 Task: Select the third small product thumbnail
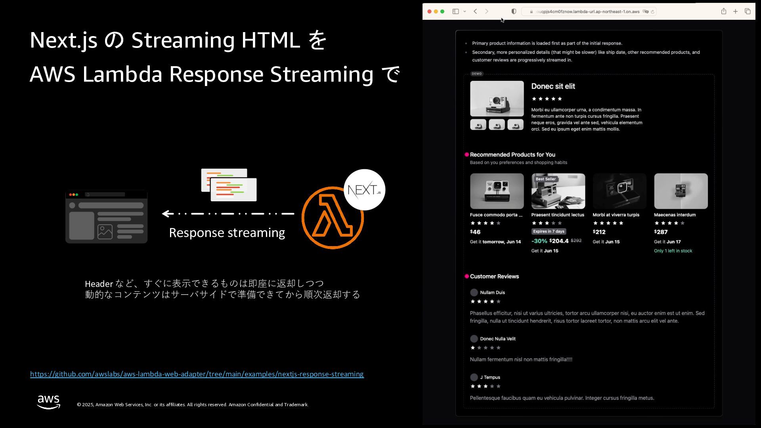click(x=515, y=125)
